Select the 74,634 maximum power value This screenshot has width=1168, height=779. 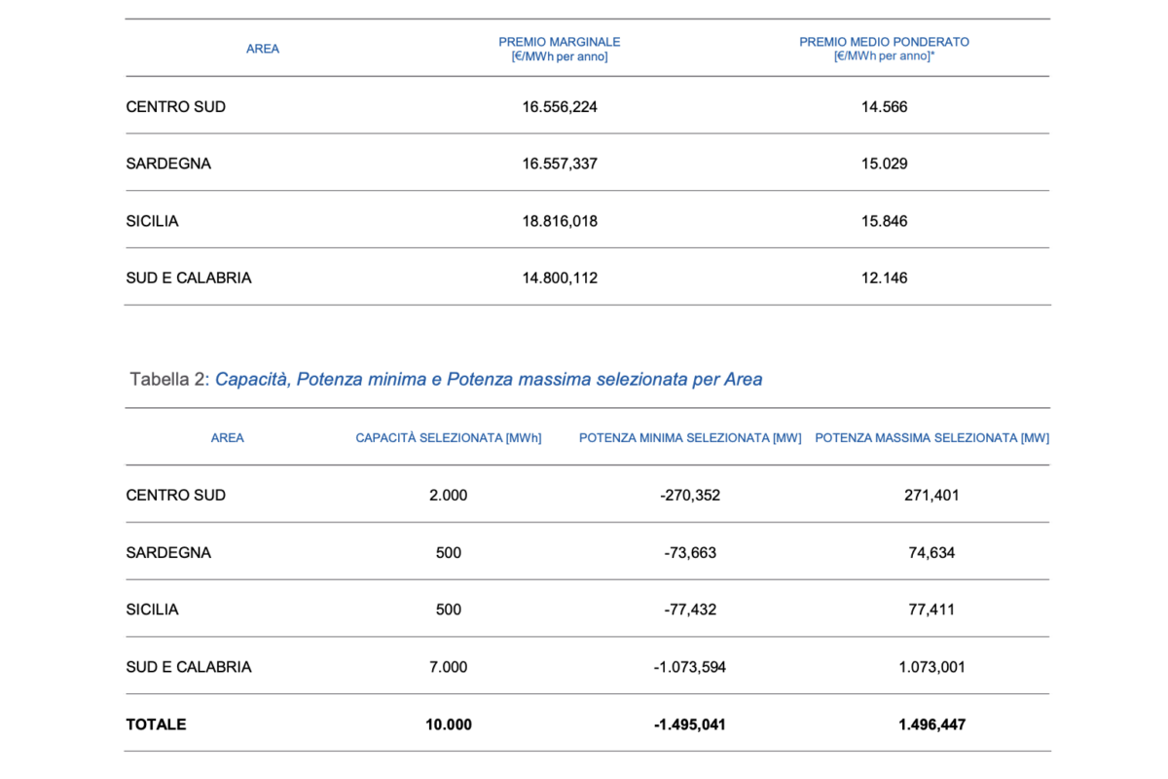pyautogui.click(x=931, y=553)
